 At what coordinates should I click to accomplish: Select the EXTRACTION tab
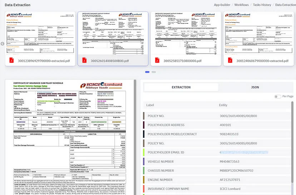click(x=181, y=87)
